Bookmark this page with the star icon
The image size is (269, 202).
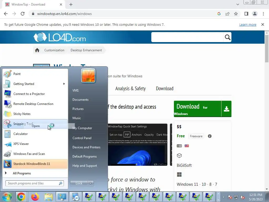tap(236, 14)
